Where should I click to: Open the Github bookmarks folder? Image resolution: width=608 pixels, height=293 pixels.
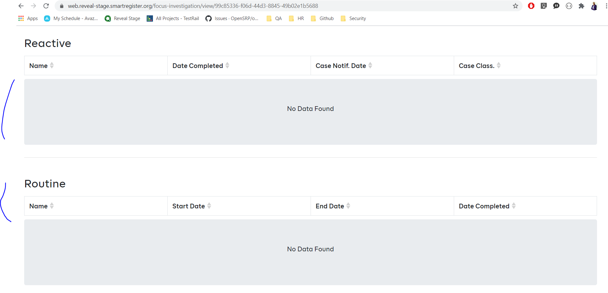click(322, 18)
